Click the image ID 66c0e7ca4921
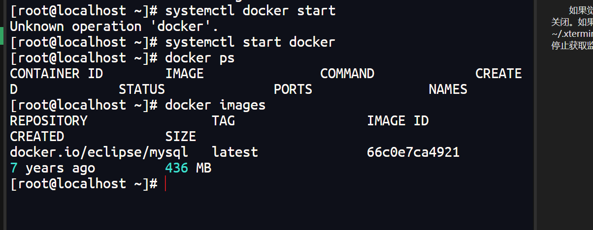Screen dimensions: 593x230 [x=413, y=152]
